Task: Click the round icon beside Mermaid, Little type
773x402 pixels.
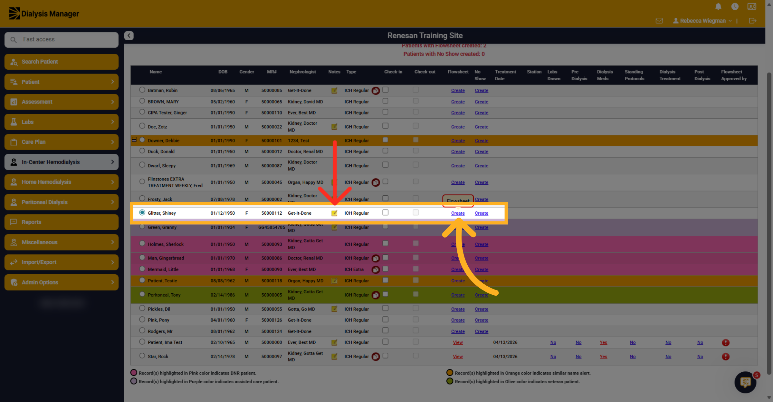Action: click(x=376, y=270)
